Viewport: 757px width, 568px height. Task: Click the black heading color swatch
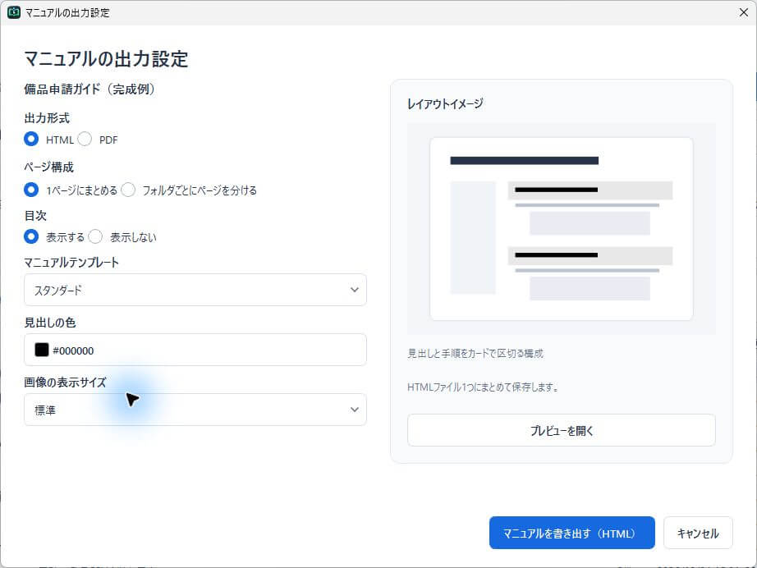42,350
